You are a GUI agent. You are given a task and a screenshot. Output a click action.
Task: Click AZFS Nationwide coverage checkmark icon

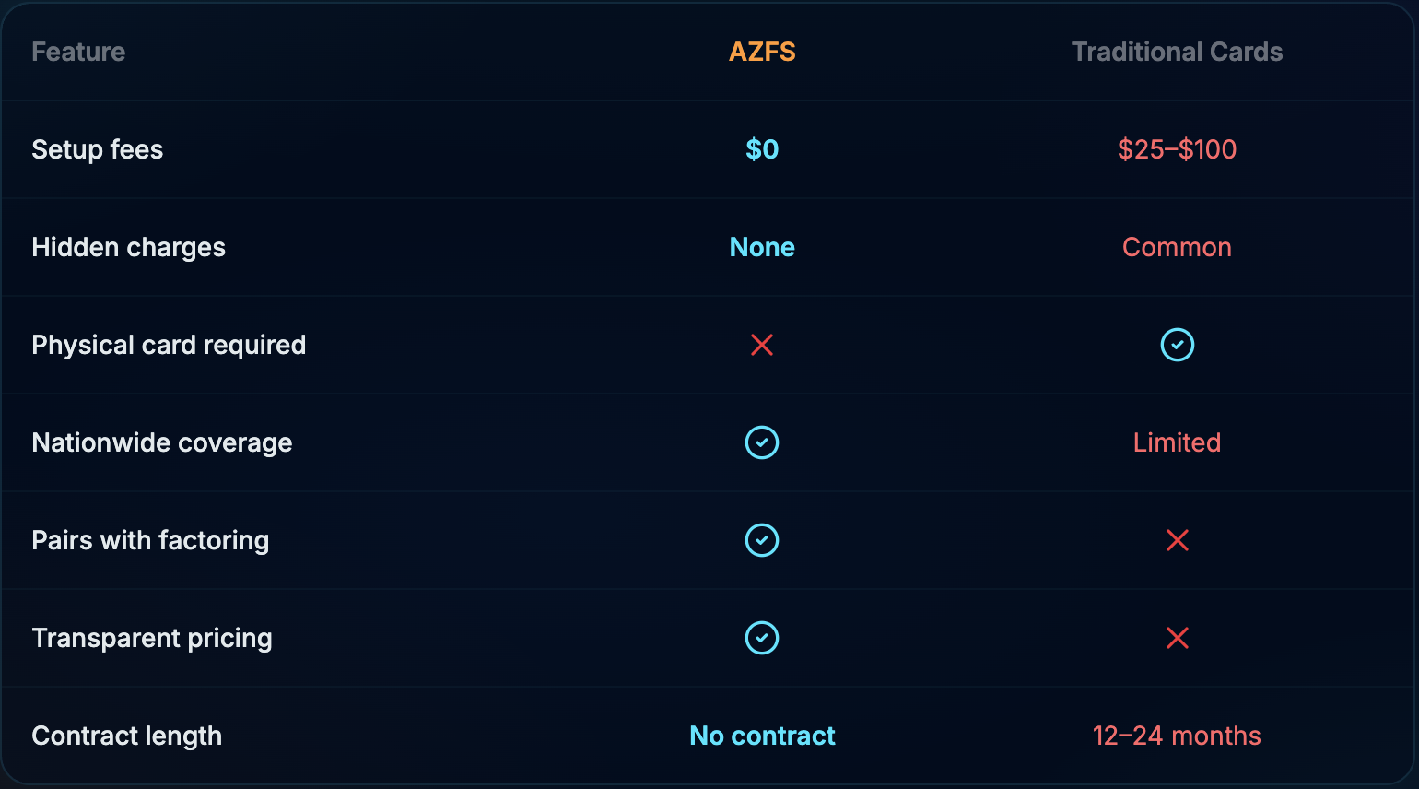click(x=762, y=442)
